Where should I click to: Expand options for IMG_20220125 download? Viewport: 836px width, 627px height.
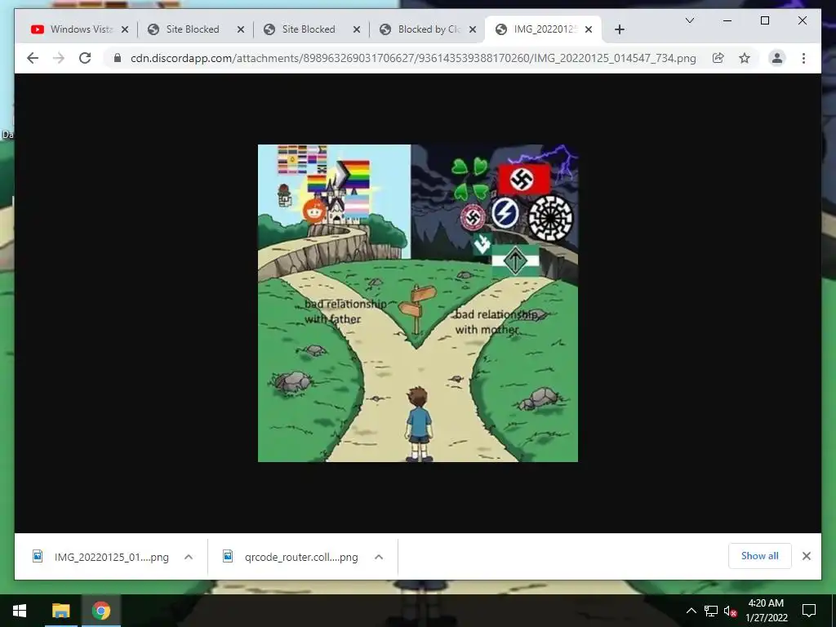(189, 557)
